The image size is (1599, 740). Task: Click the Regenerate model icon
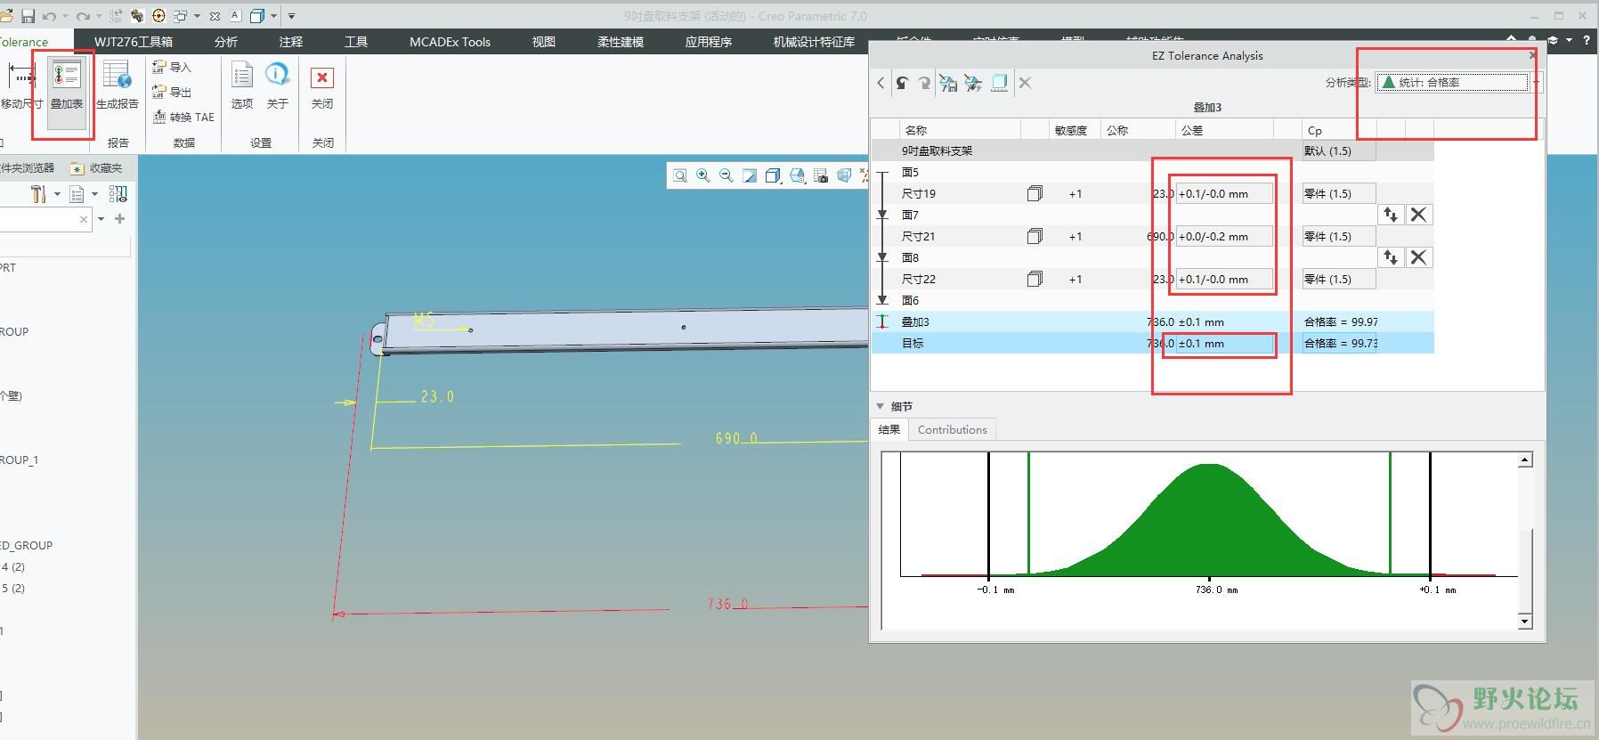[x=116, y=16]
